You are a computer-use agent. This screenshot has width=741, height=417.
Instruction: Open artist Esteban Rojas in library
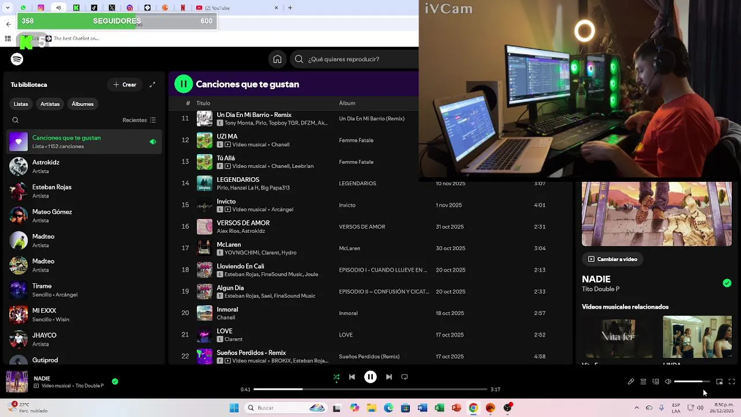coord(84,191)
